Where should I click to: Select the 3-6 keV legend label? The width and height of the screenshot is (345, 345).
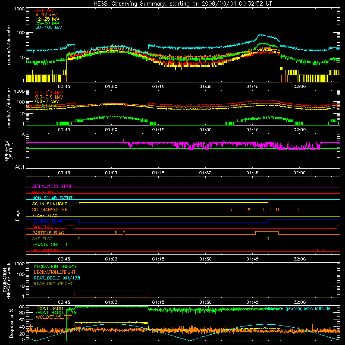(44, 10)
